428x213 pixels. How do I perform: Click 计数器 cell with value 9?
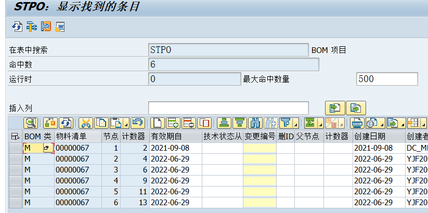point(135,181)
